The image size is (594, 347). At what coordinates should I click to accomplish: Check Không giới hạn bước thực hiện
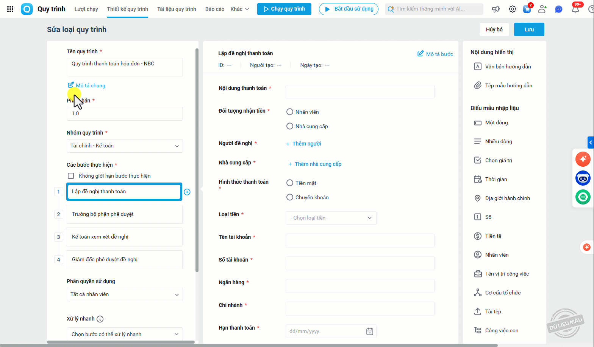click(x=71, y=176)
